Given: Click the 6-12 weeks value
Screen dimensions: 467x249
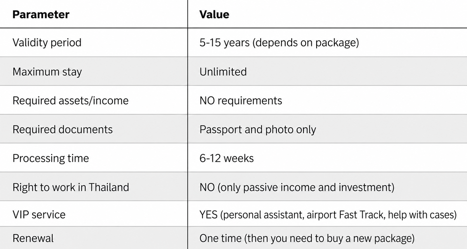Looking at the screenshot, I should pos(227,158).
